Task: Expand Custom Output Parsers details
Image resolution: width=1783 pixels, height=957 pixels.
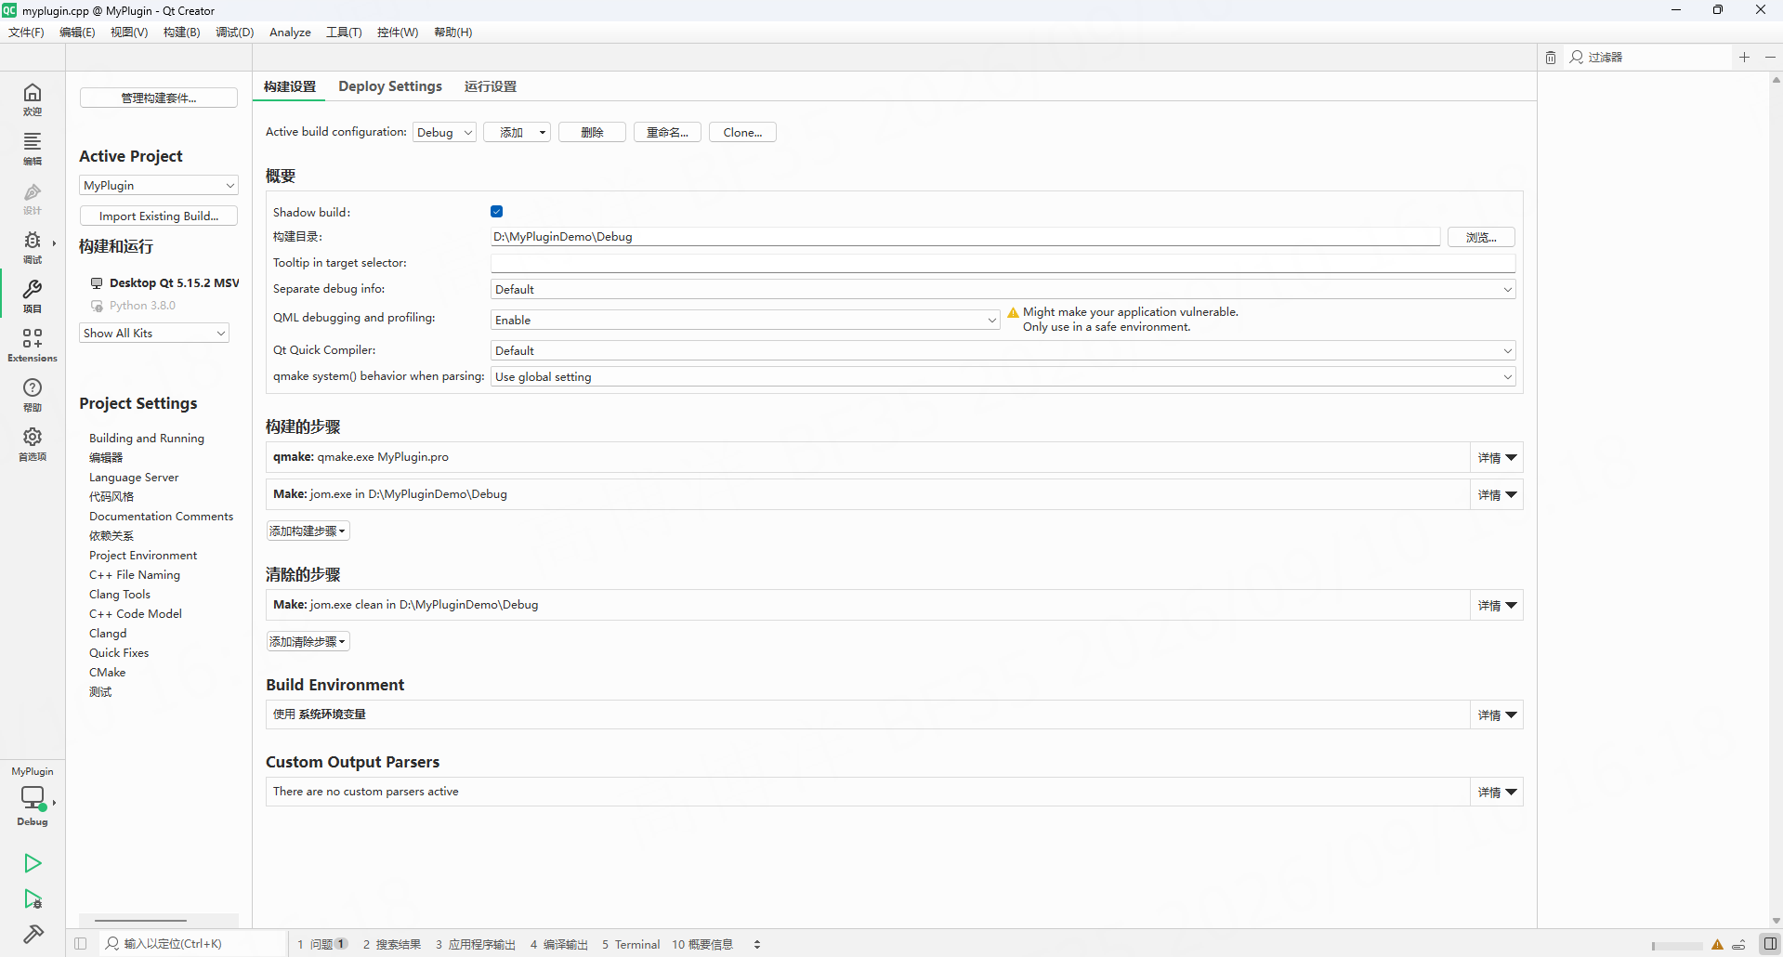Action: (x=1497, y=792)
